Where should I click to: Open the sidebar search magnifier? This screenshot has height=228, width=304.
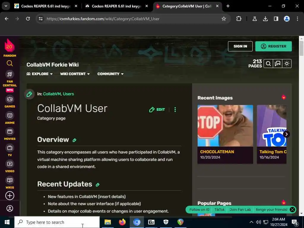tap(10, 64)
